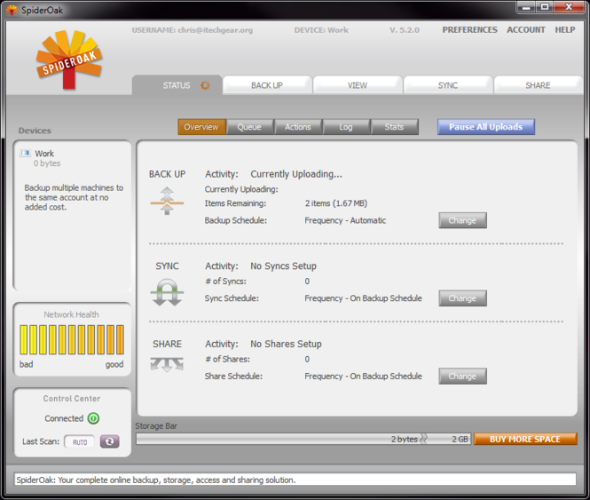Screen dimensions: 590x500
Task: Click the purple rescan refresh button
Action: tap(109, 441)
